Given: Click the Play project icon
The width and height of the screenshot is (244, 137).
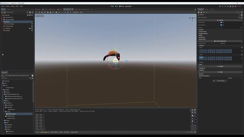Looking at the screenshot, I should pos(220,6).
